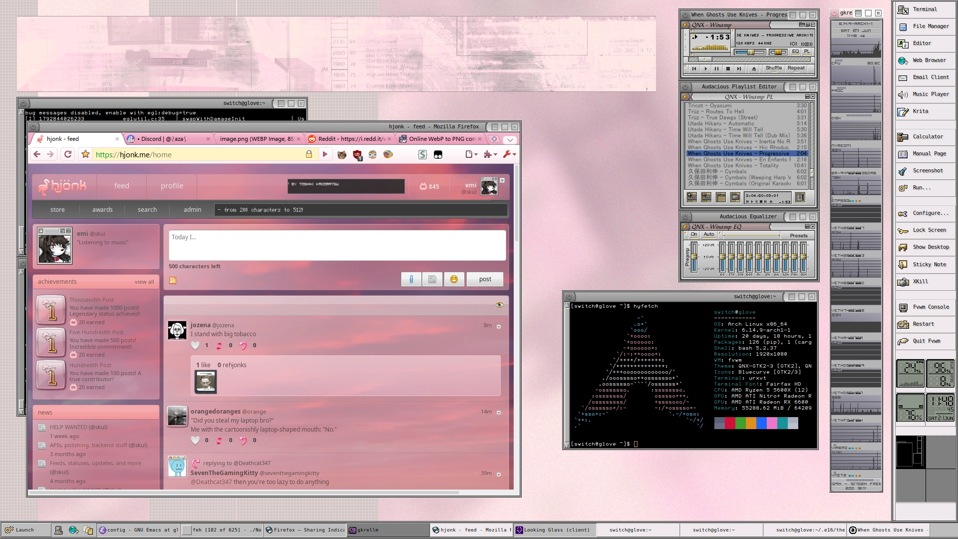958x539 pixels.
Task: Open Screenshot tool from the side panel
Action: click(925, 171)
